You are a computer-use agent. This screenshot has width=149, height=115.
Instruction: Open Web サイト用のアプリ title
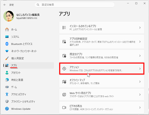click(x=80, y=93)
